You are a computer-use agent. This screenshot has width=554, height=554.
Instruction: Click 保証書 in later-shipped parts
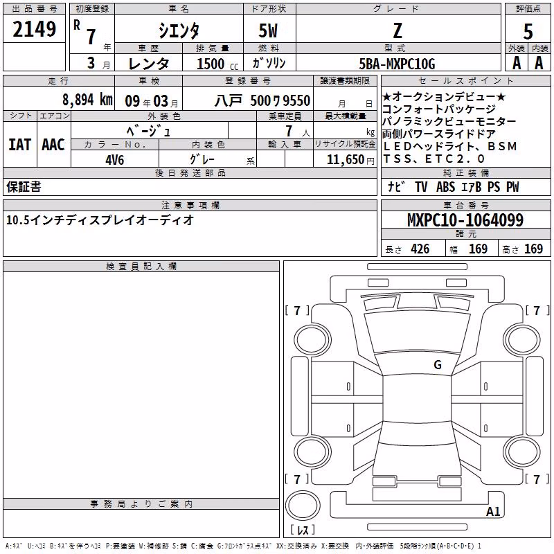coord(24,186)
